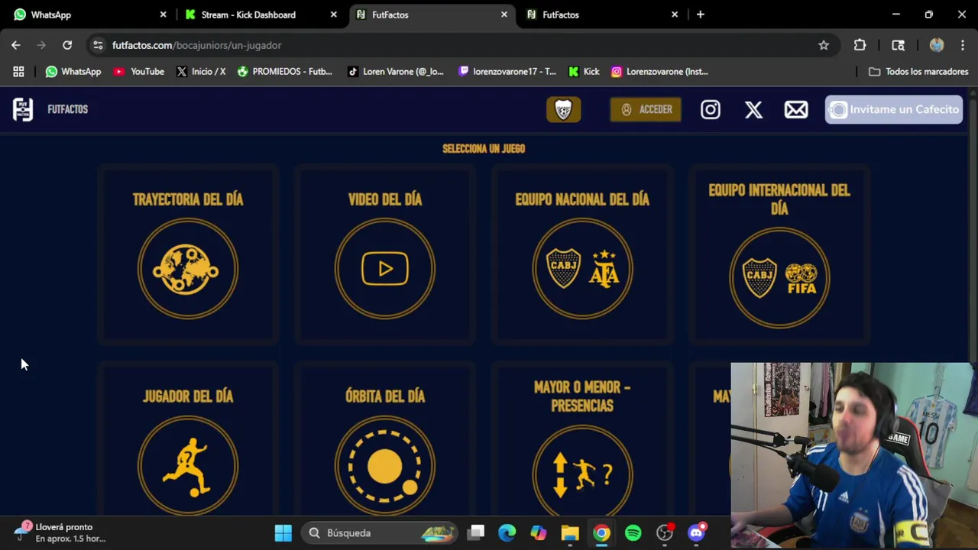The image size is (978, 550).
Task: Expand the Todos los marcadores folder
Action: point(919,72)
